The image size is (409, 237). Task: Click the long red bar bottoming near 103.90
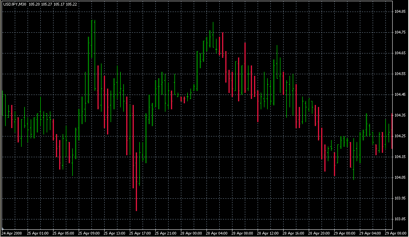click(137, 182)
